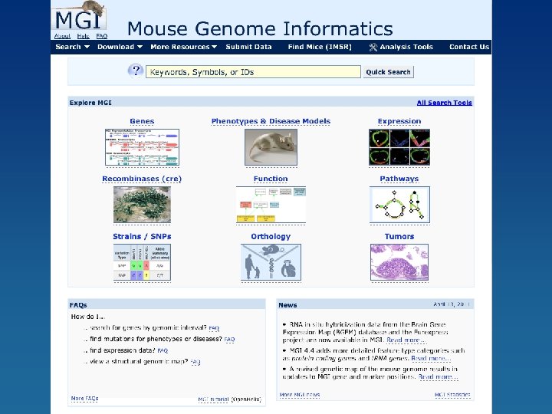Click the FAQs section header

click(78, 305)
